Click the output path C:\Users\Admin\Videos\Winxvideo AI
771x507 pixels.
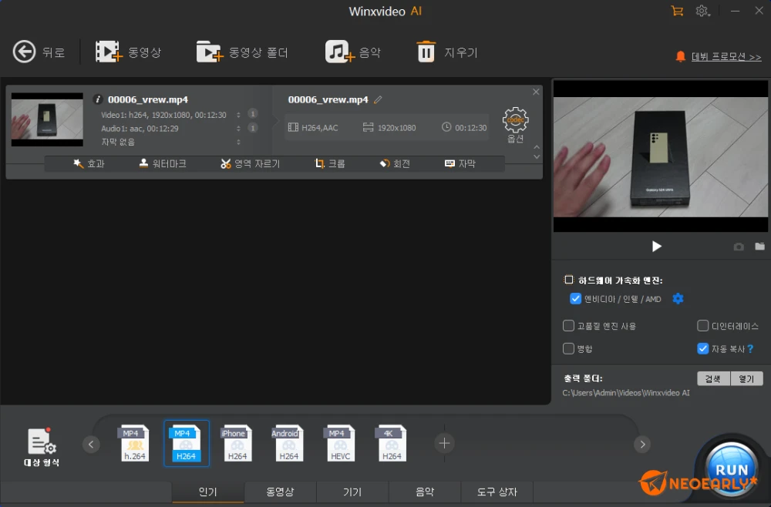point(626,393)
